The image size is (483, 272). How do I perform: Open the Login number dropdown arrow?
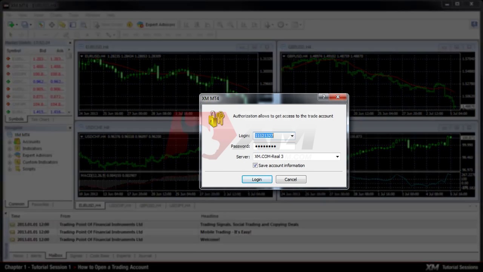292,136
